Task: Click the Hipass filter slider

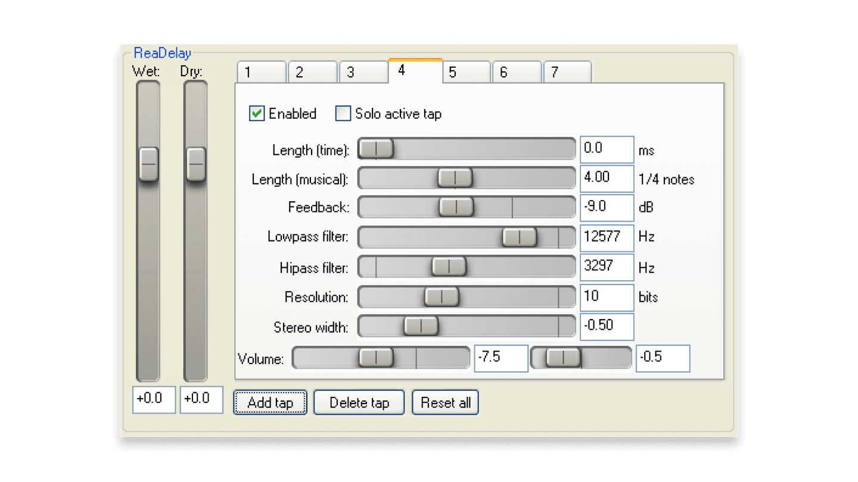Action: tap(450, 267)
